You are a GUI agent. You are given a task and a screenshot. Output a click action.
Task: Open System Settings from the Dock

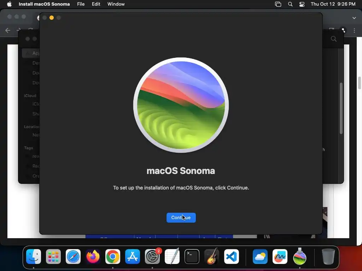152,257
